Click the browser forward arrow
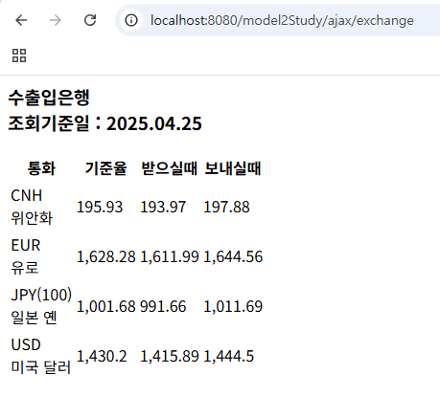The width and height of the screenshot is (440, 419). coord(56,20)
